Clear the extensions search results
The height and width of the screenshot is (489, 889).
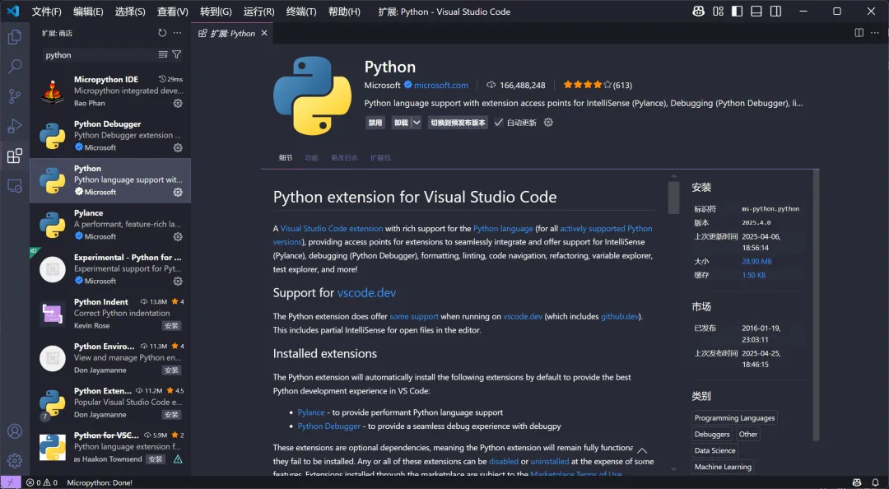163,55
